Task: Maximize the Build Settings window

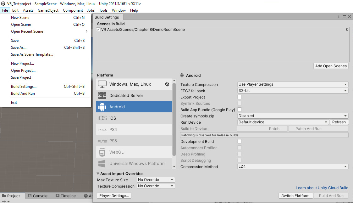Action: [345, 16]
